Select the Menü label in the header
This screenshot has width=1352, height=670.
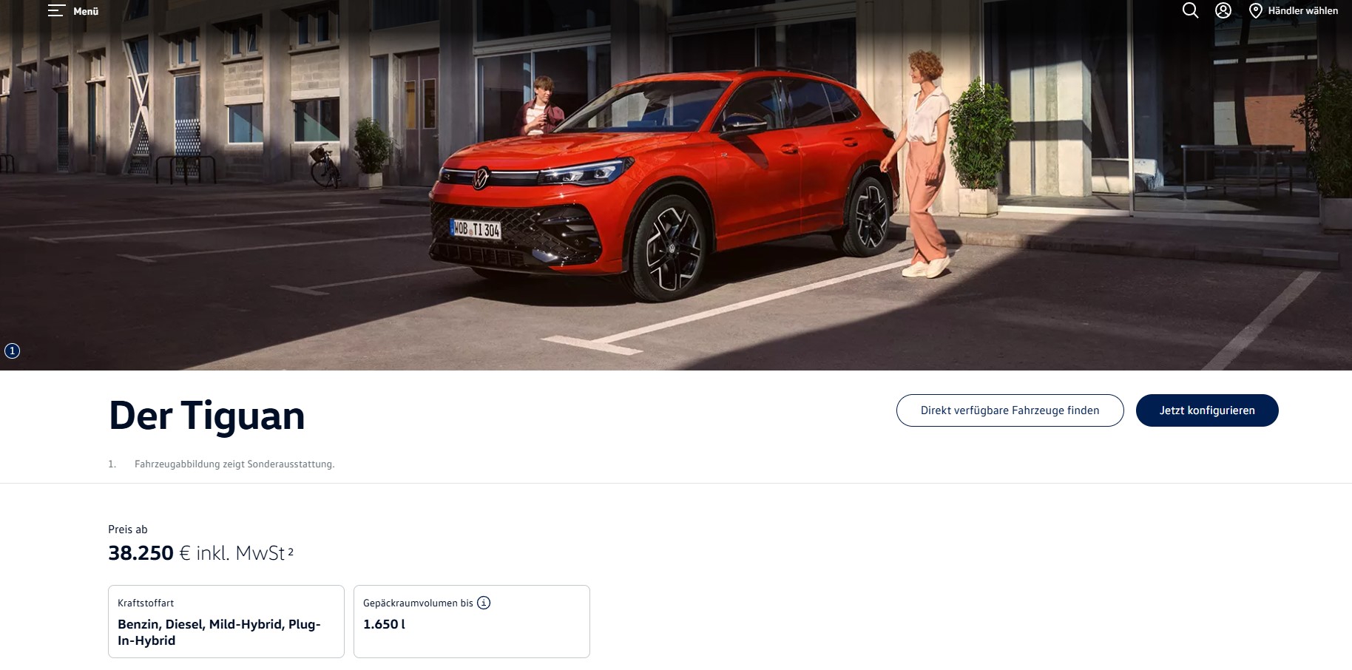pos(86,11)
